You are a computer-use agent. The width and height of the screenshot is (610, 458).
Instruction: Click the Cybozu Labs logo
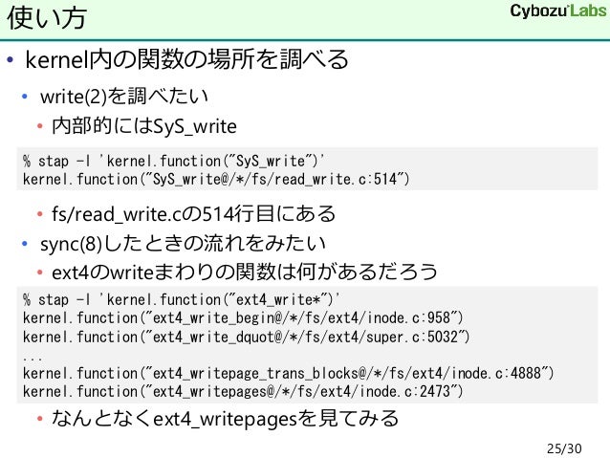pyautogui.click(x=558, y=11)
